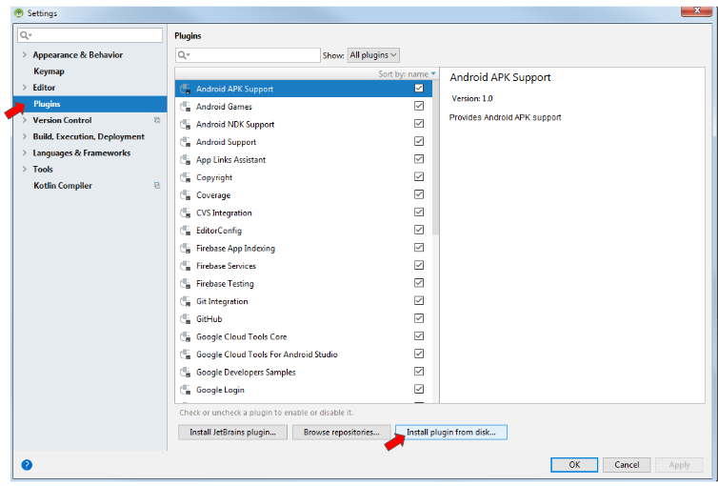Expand the Editor settings section
The width and height of the screenshot is (718, 486).
24,87
